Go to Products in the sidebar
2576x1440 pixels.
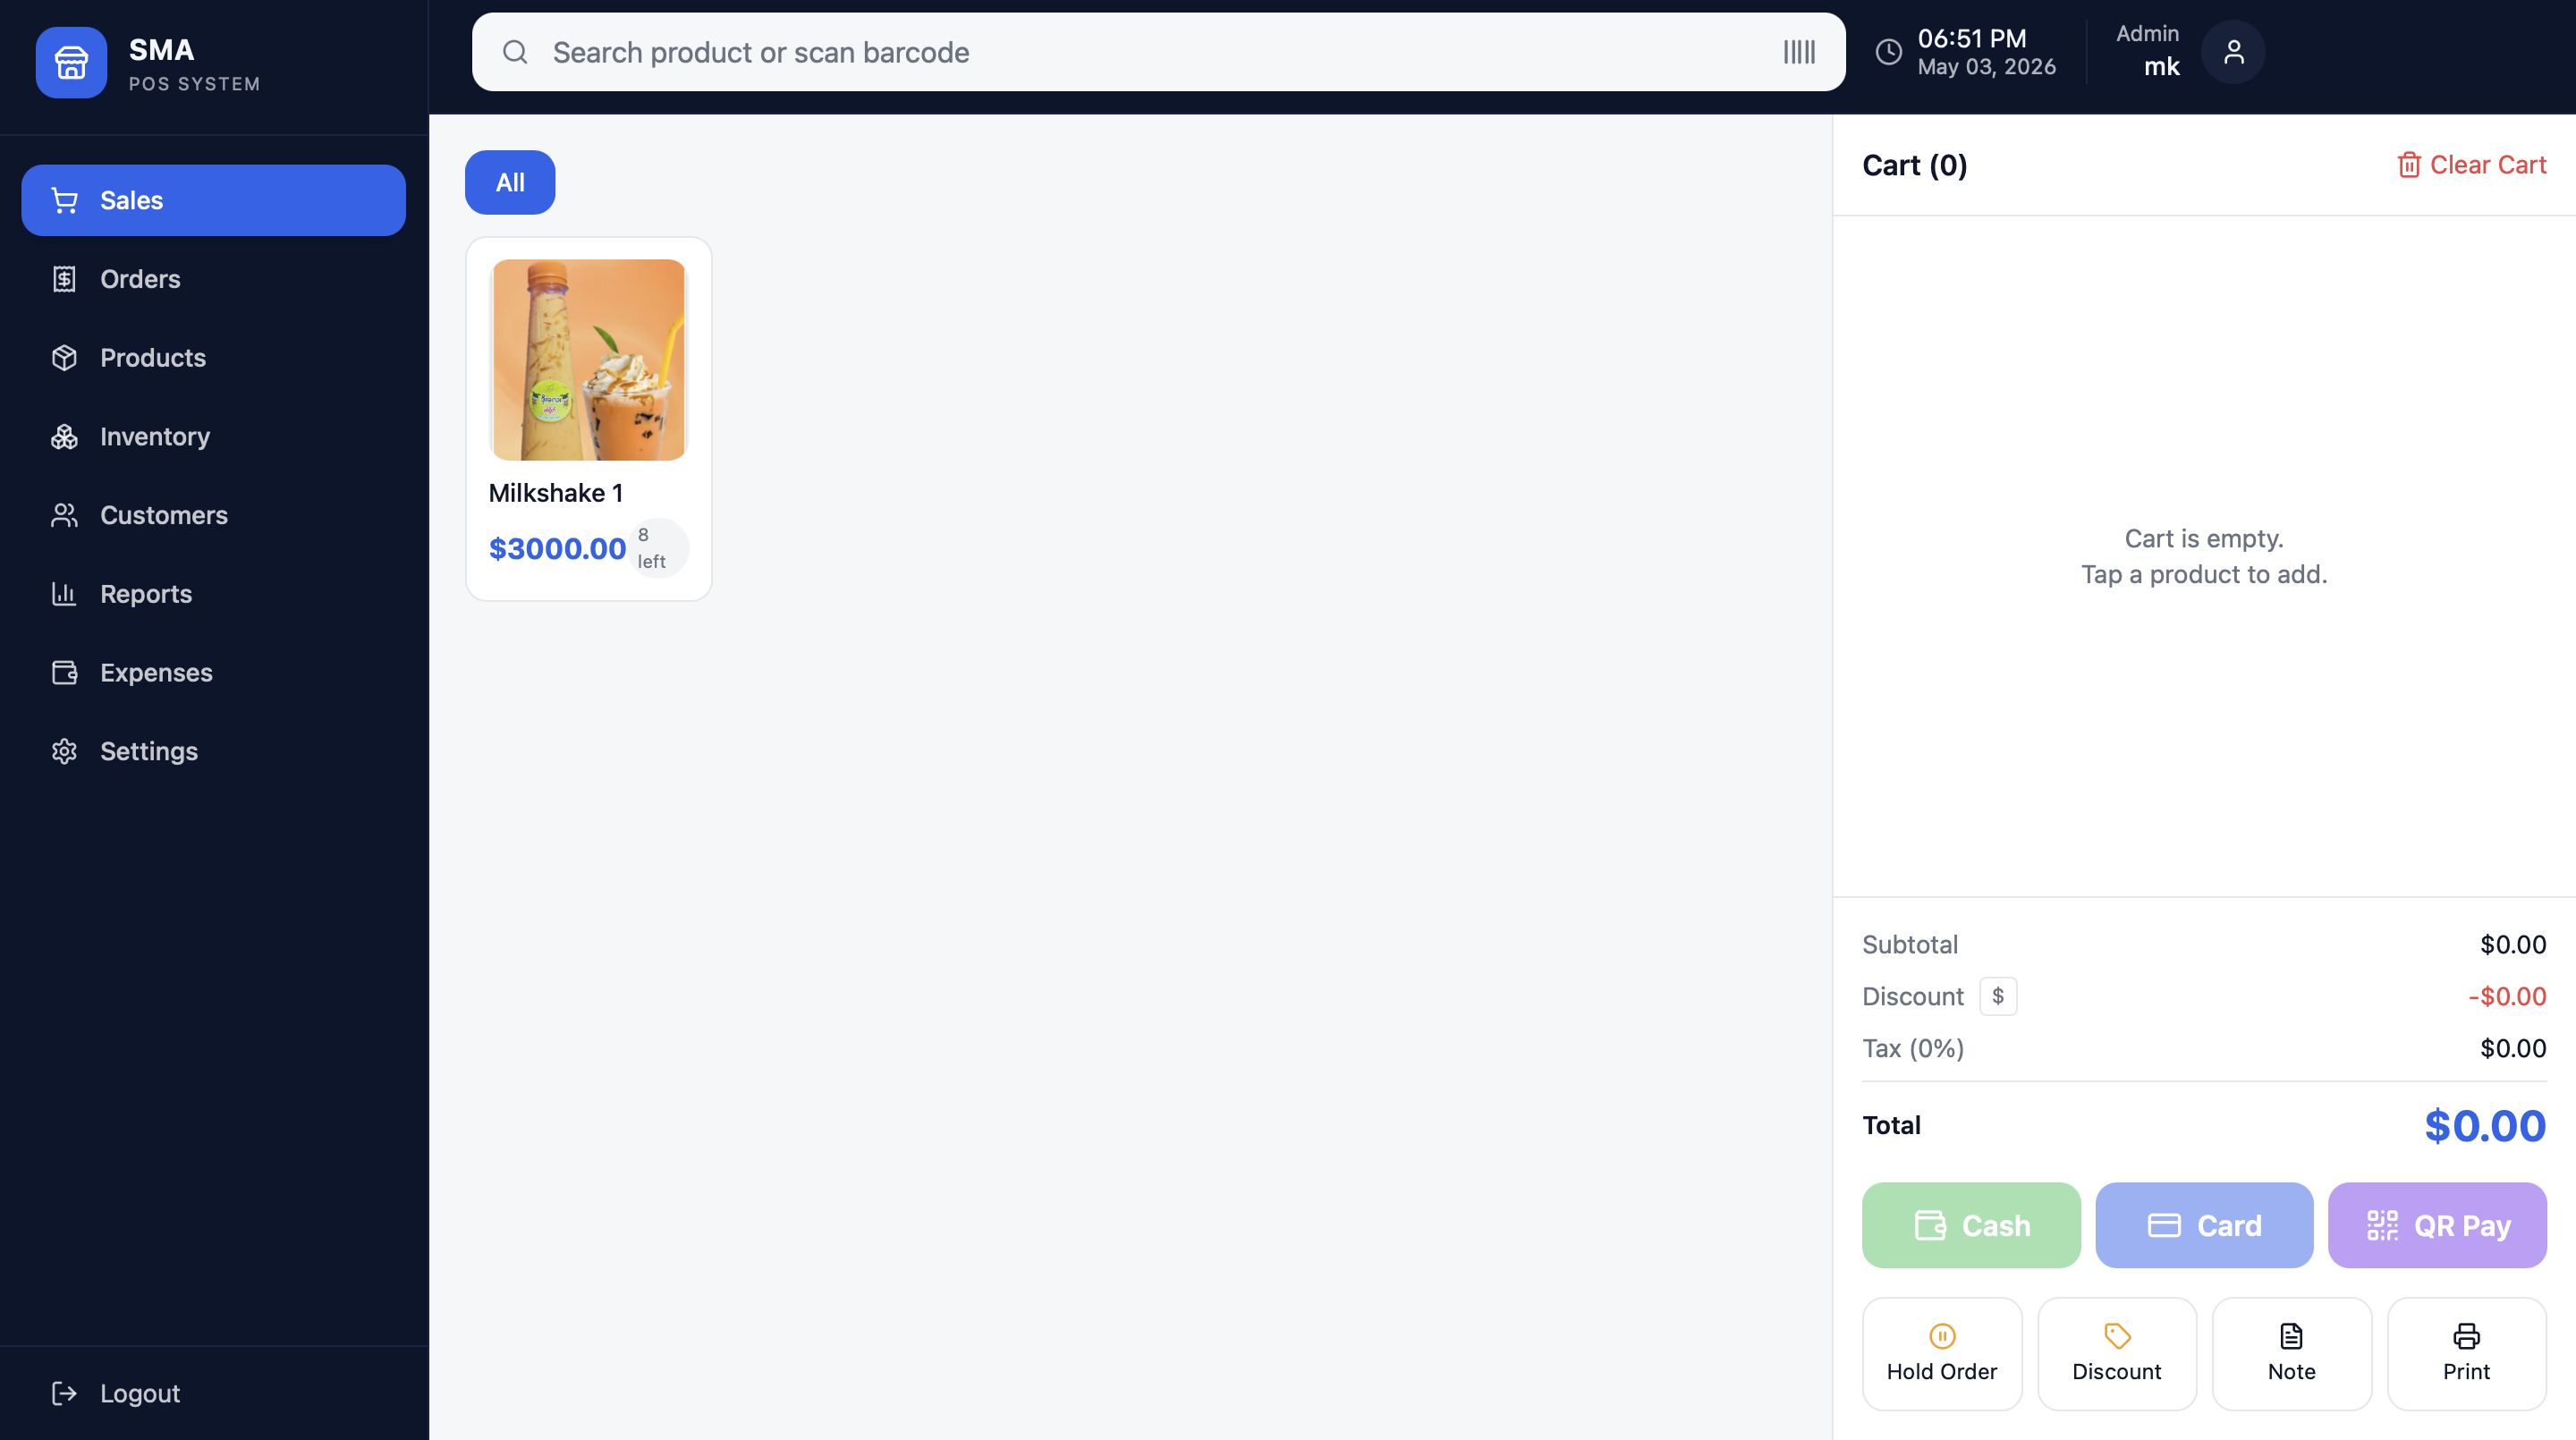pyautogui.click(x=213, y=358)
